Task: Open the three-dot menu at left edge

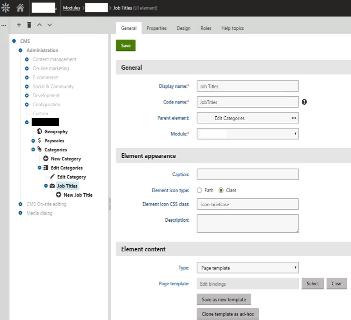Action: [4, 25]
